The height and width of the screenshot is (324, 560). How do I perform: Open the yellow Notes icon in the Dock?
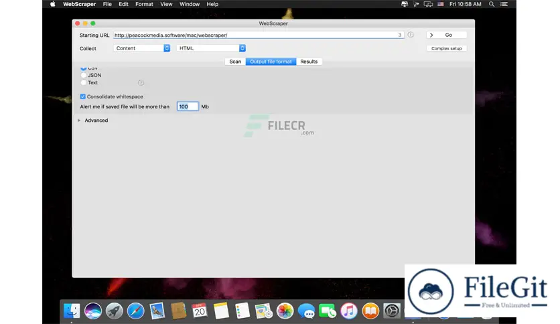click(221, 311)
